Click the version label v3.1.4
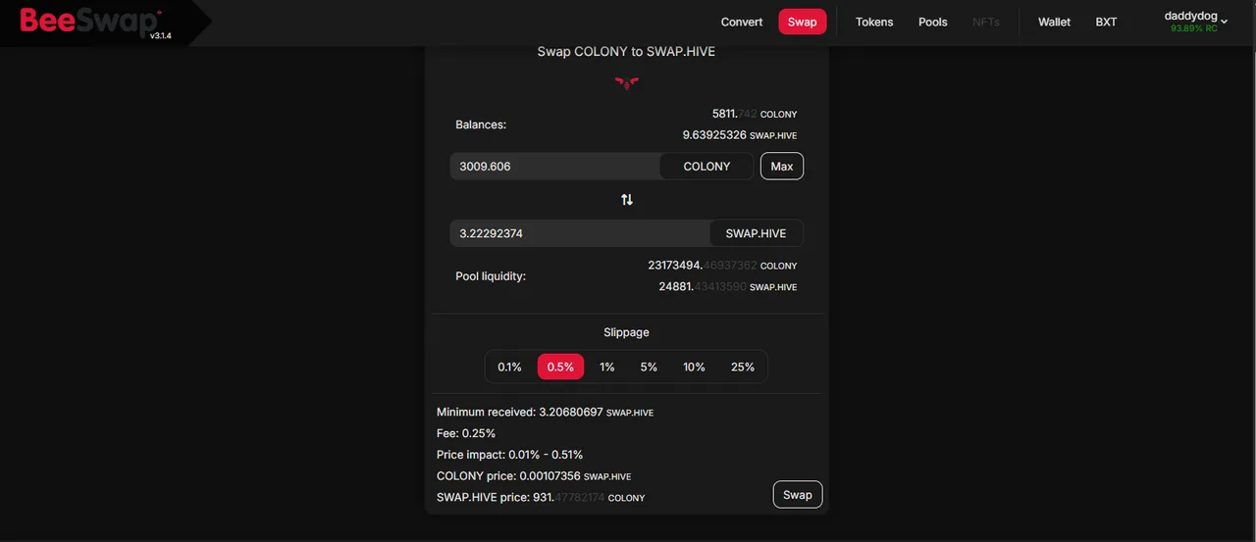This screenshot has width=1256, height=542. pyautogui.click(x=162, y=35)
